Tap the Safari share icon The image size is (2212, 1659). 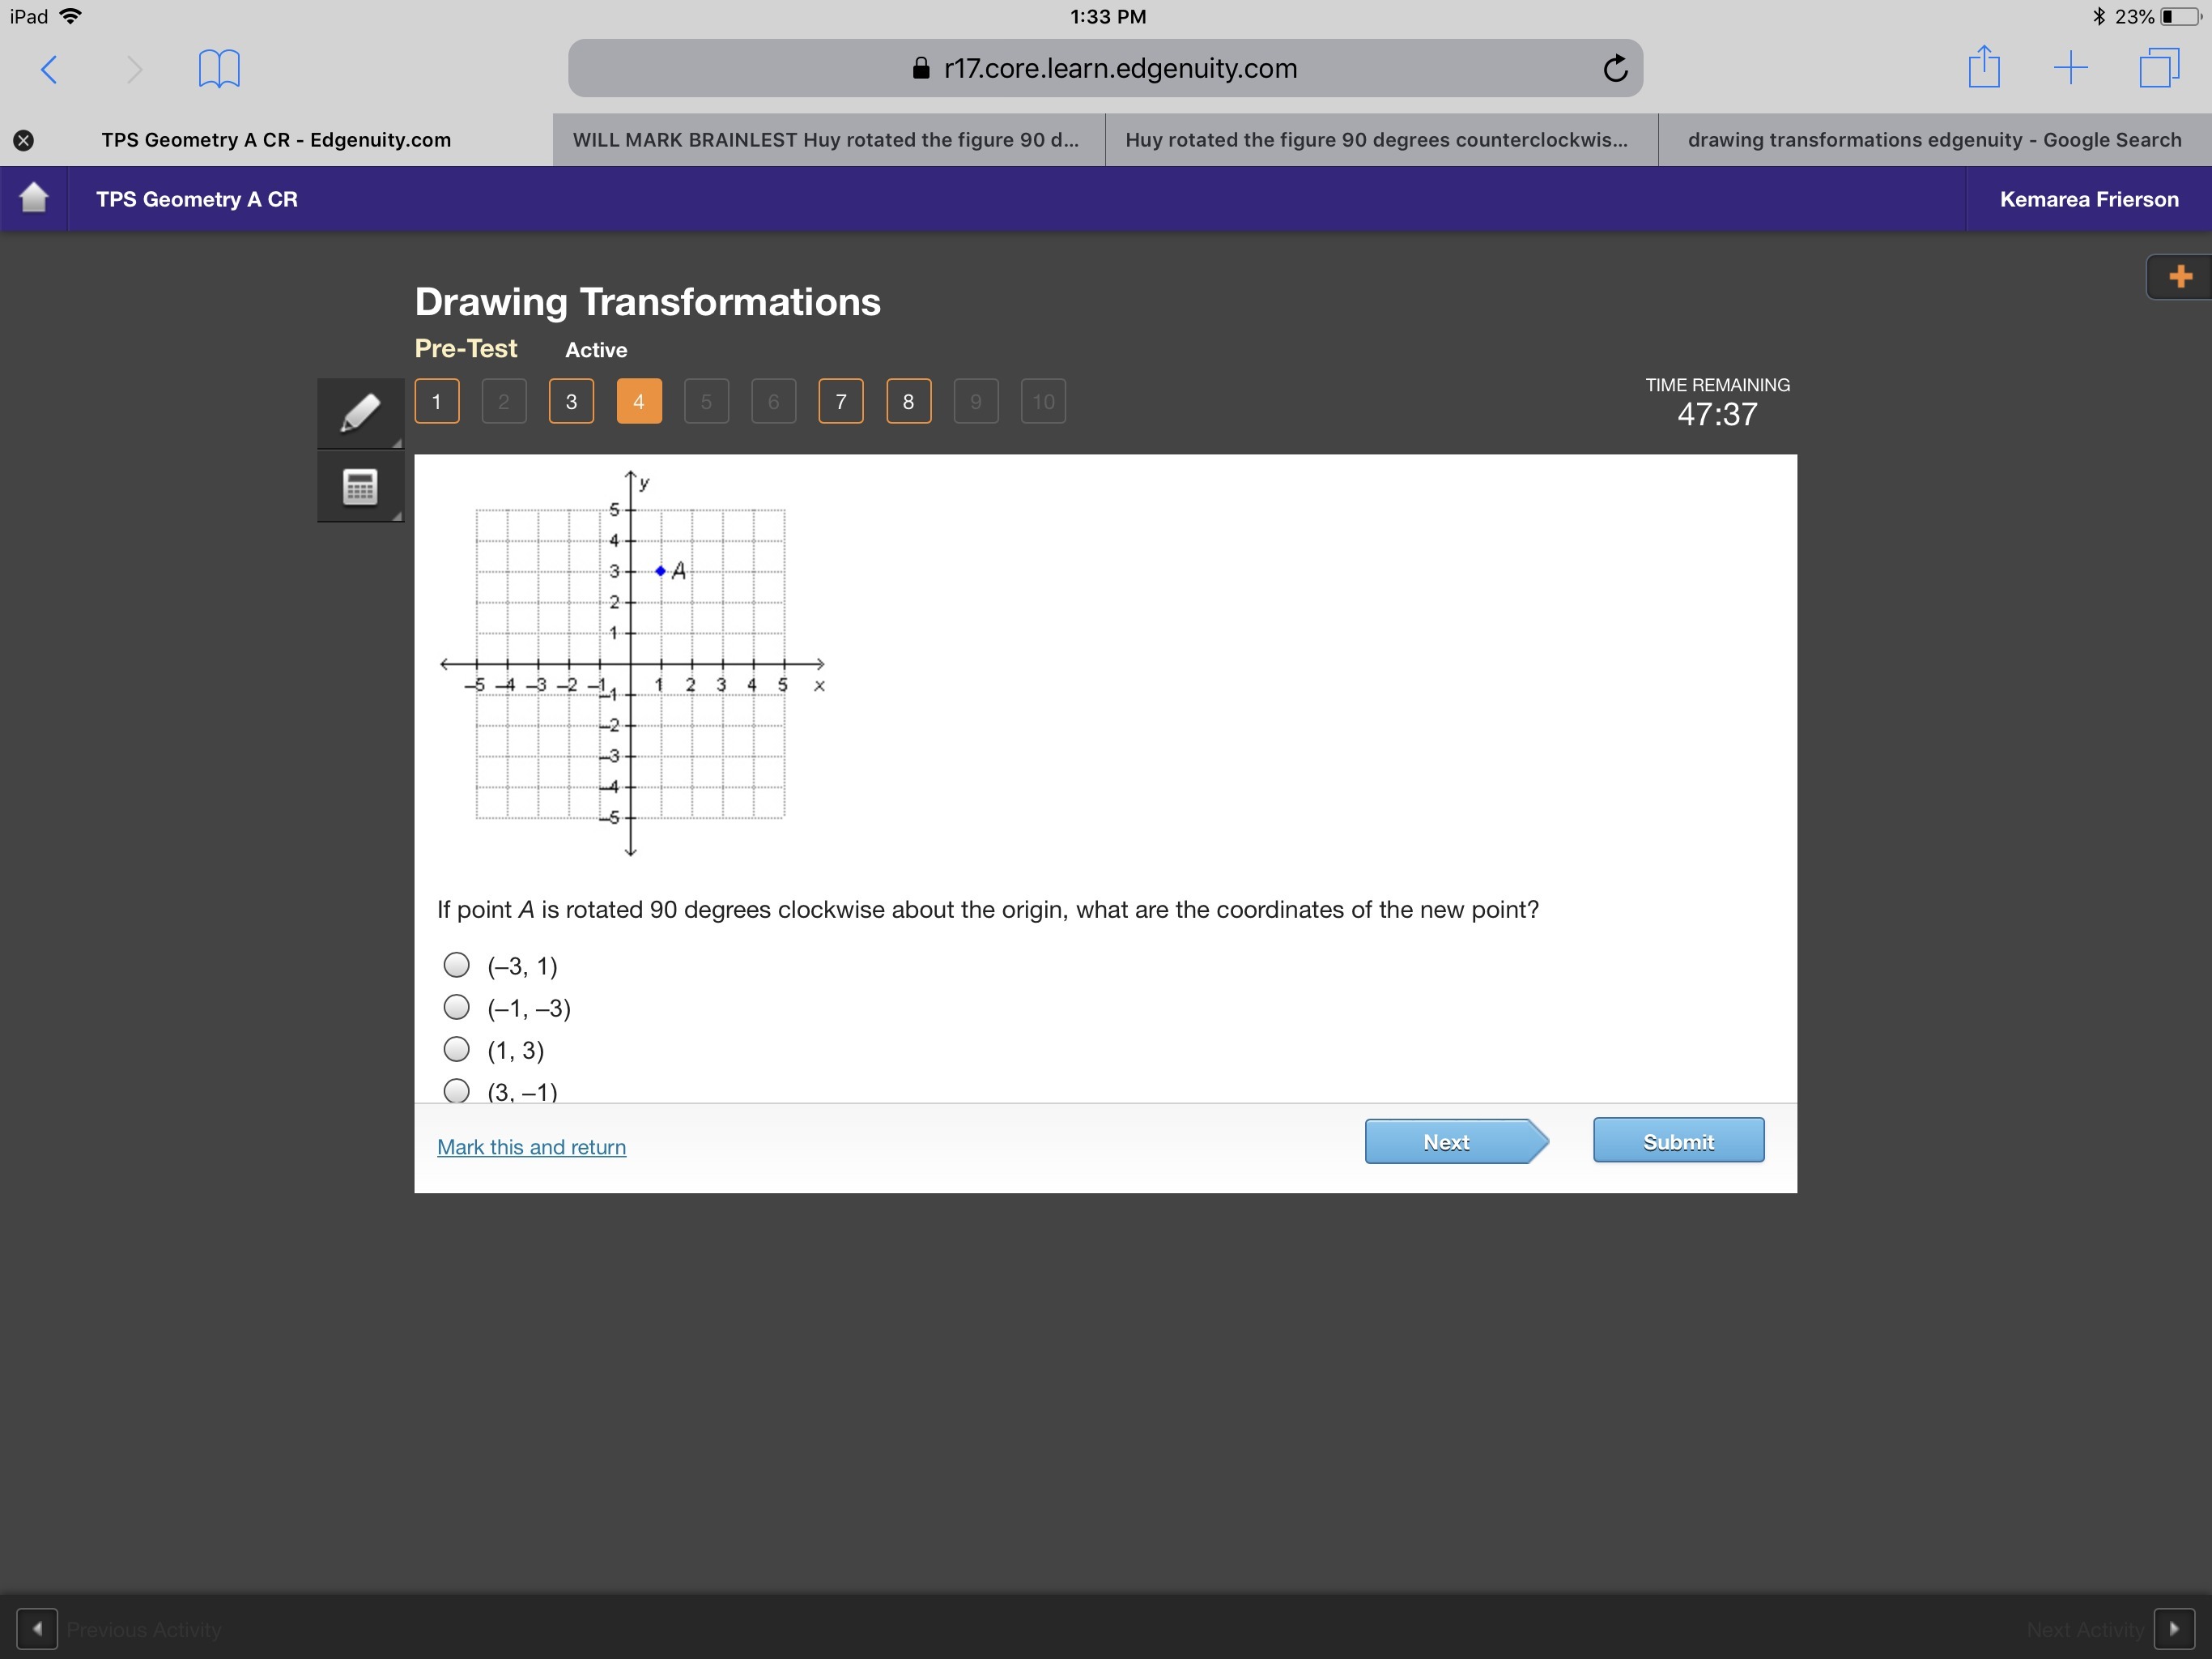1983,68
